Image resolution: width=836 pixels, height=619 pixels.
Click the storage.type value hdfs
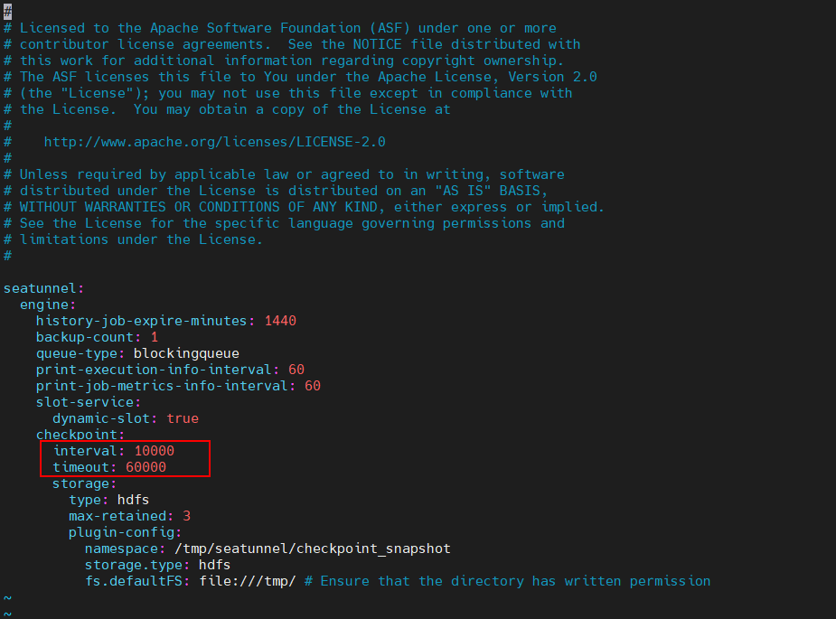[x=215, y=565]
